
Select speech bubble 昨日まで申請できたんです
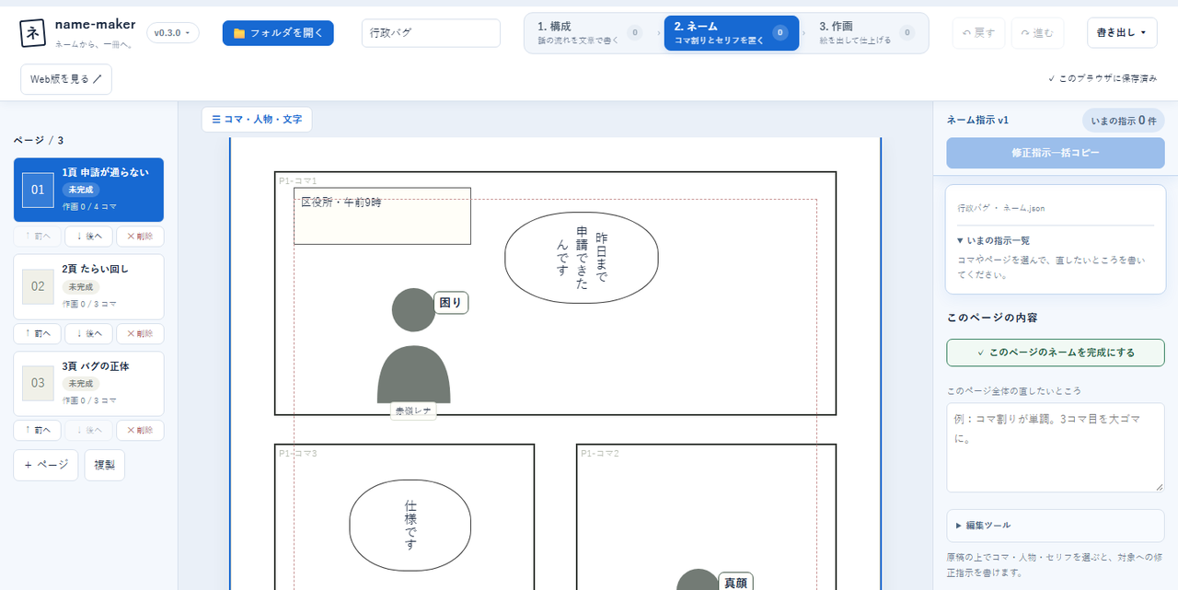582,258
